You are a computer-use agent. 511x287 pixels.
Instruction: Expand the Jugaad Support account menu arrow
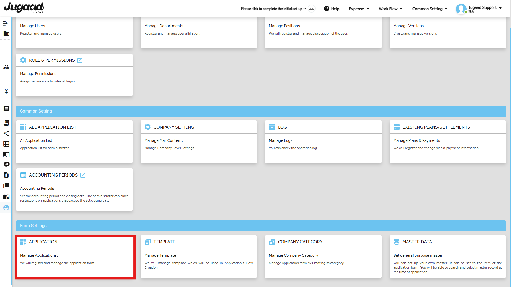(x=500, y=8)
